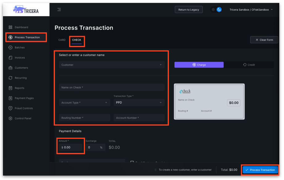Click the Control Panel gear icon
This screenshot has width=284, height=180.
point(10,118)
